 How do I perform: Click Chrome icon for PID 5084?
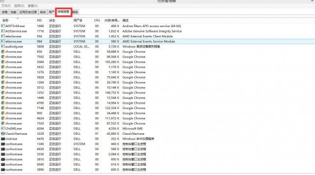tap(3, 62)
